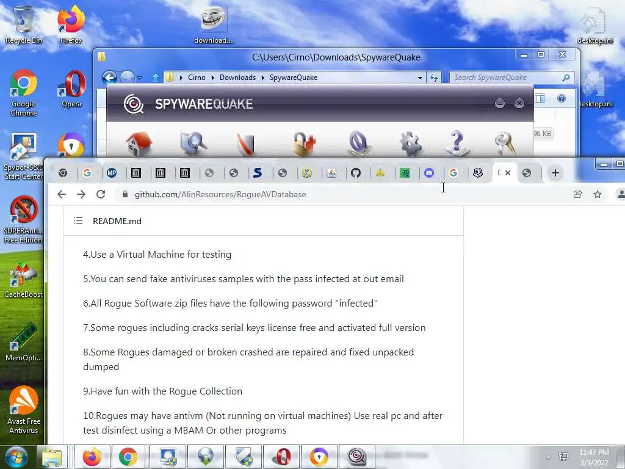This screenshot has width=625, height=469.
Task: Open the Windows Start menu
Action: coord(16,457)
